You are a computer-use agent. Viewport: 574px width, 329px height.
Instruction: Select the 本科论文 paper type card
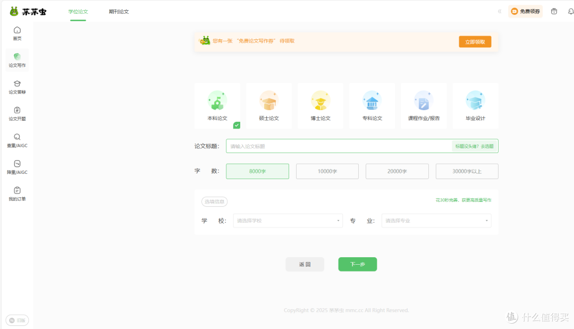click(217, 106)
